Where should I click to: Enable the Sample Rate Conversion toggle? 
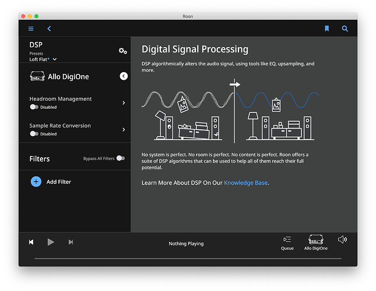point(34,134)
